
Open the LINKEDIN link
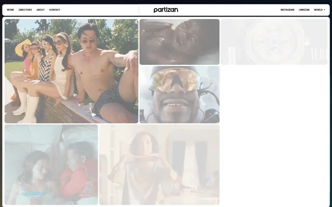304,10
